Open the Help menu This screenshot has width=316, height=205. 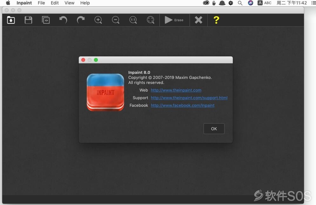click(85, 3)
